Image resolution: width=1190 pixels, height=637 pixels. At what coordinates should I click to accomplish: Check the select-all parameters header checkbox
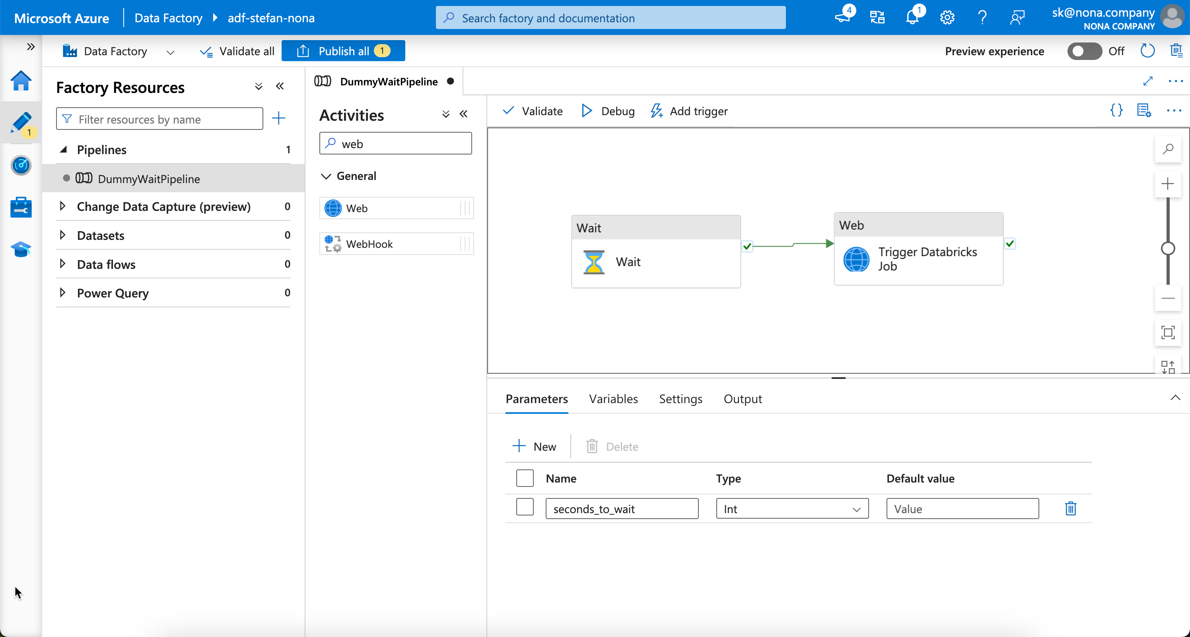click(x=525, y=478)
